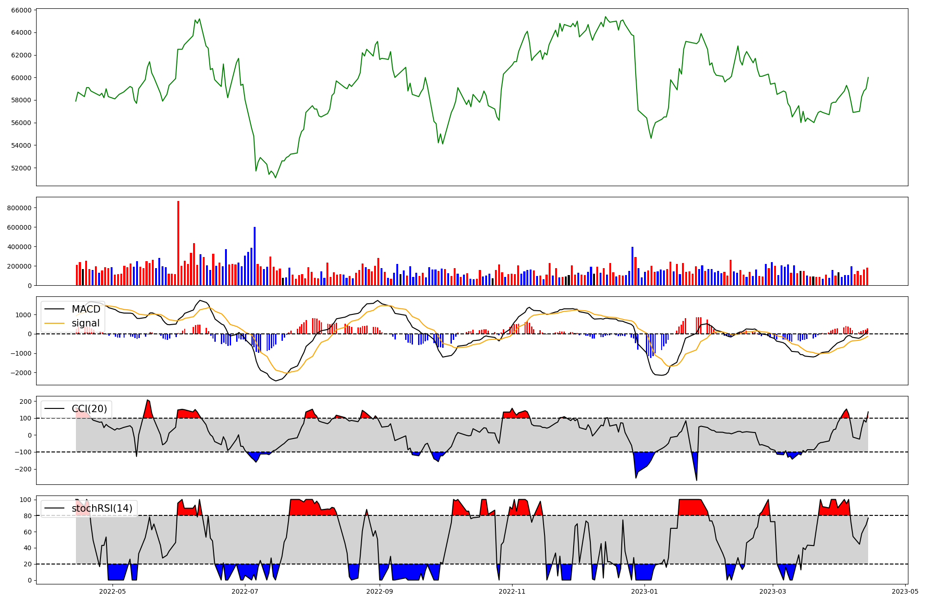Click the 52000 price axis label
The height and width of the screenshot is (602, 926).
point(20,168)
